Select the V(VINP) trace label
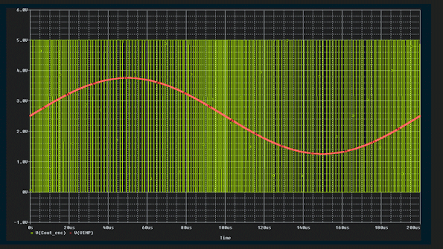 (84, 233)
